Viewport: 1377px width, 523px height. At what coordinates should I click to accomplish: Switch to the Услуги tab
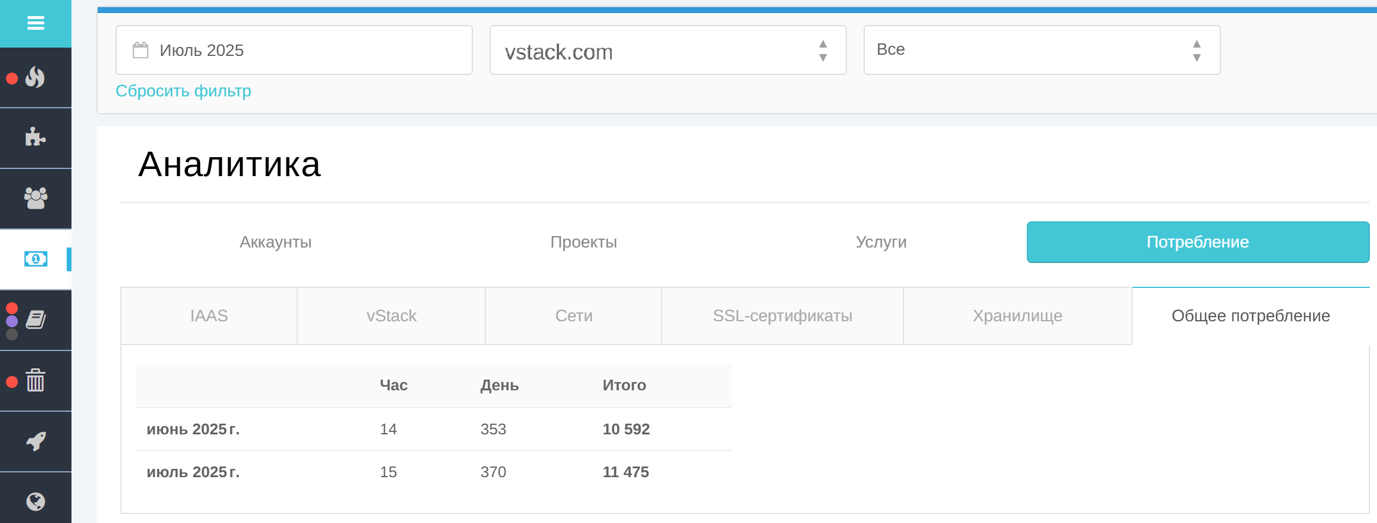(881, 242)
